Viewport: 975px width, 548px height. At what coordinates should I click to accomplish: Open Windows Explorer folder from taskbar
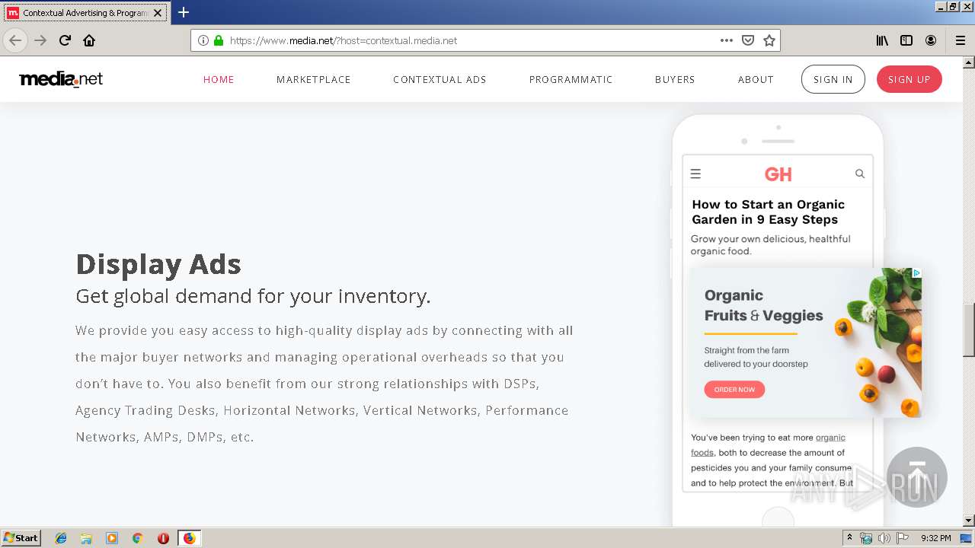coord(86,538)
